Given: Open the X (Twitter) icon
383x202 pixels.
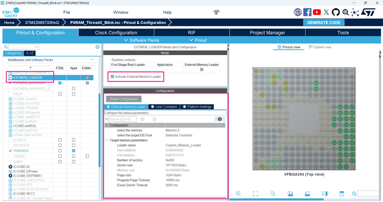Looking at the screenshot, I should [326, 12].
